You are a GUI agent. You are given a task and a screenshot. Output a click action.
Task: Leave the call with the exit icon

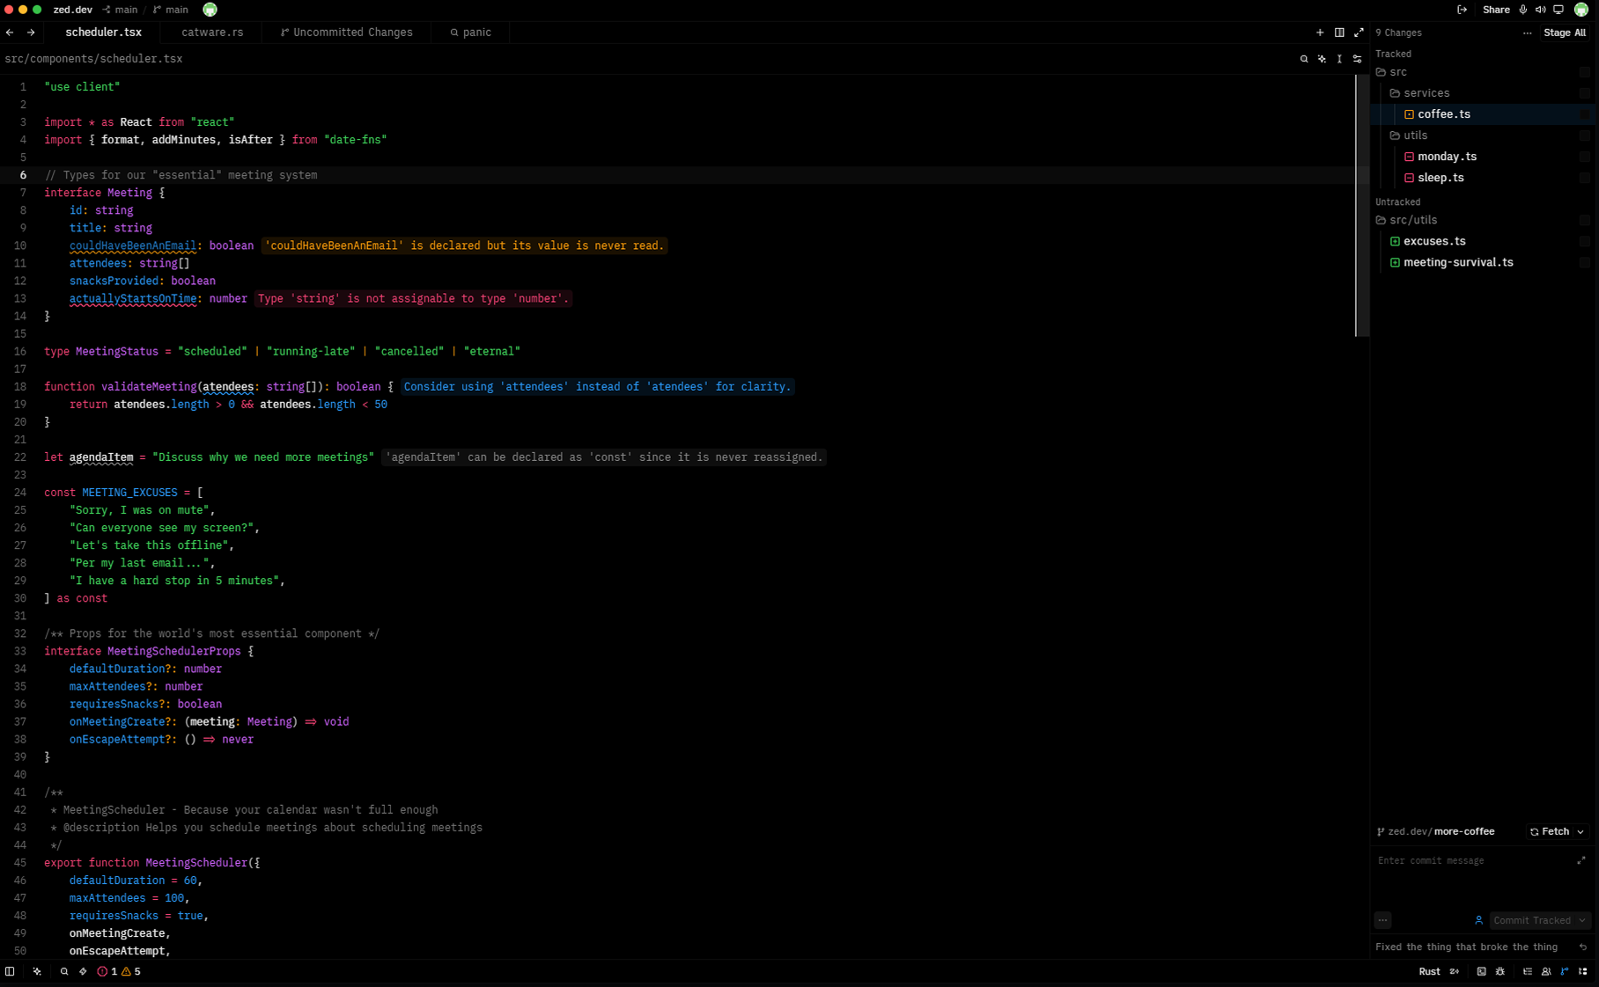(1463, 10)
